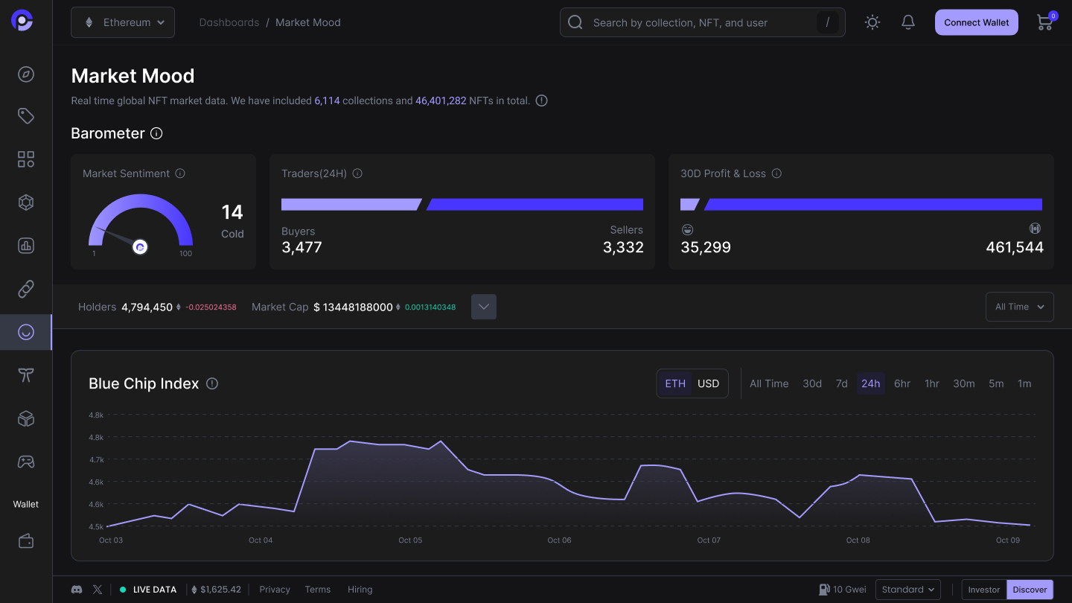Click the info icon beside Barometer
The height and width of the screenshot is (603, 1072).
(156, 133)
